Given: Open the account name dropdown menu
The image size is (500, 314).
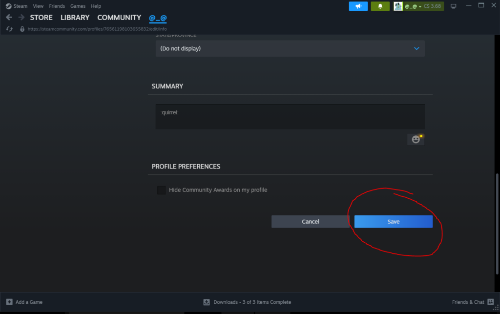Looking at the screenshot, I should [x=413, y=6].
